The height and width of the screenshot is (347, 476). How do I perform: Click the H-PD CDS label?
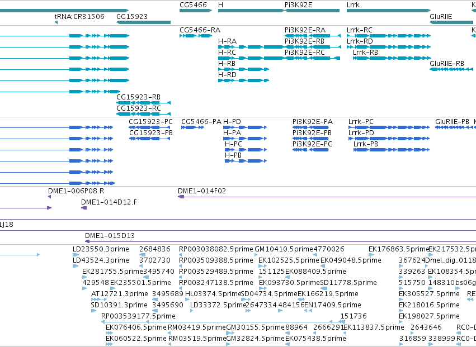click(x=232, y=122)
